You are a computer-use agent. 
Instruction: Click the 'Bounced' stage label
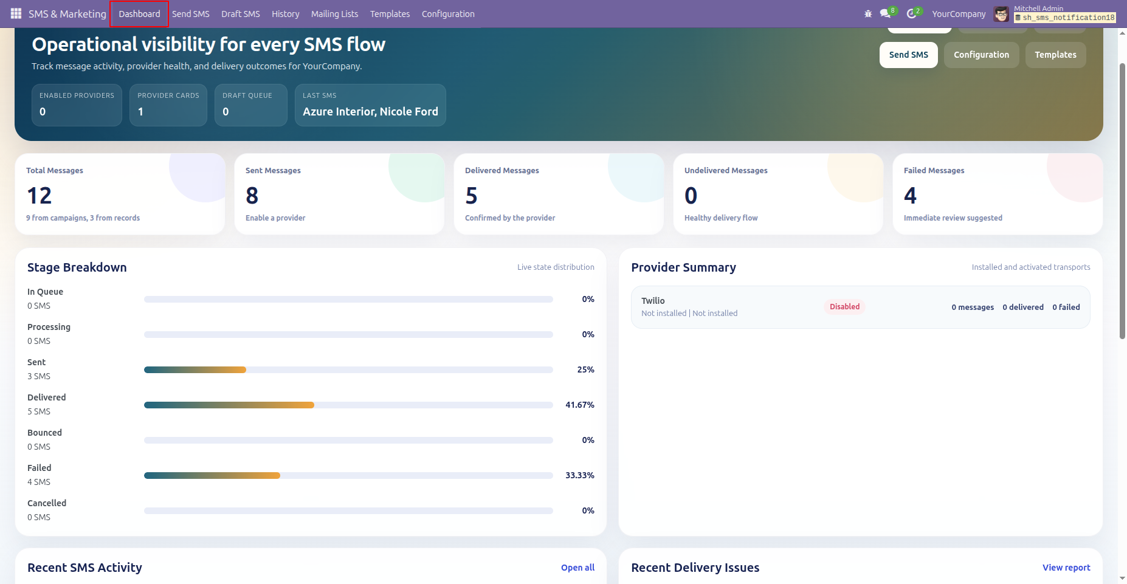(x=45, y=433)
